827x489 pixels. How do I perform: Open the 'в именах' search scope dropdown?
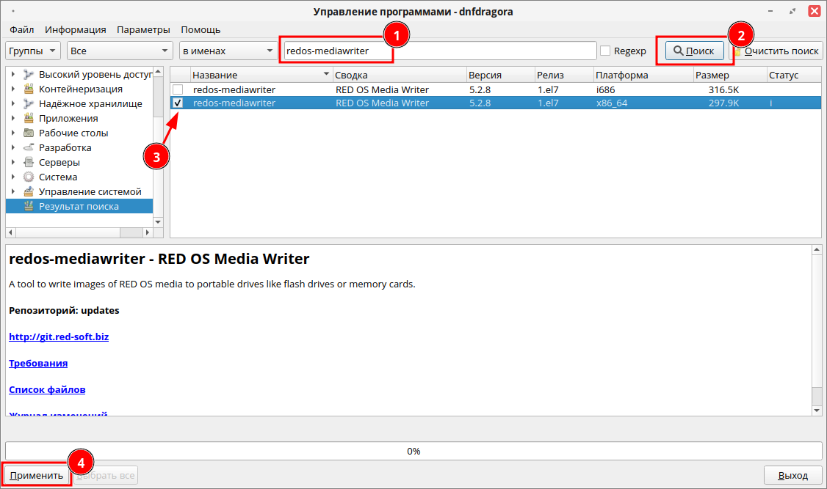click(228, 51)
